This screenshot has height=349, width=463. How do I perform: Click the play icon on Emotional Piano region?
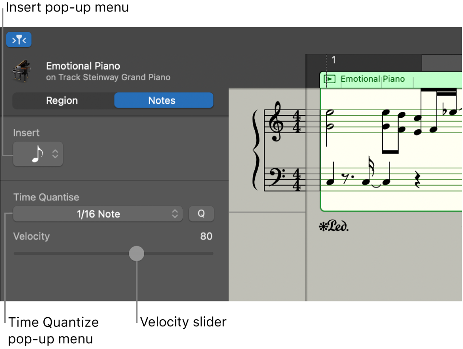click(x=330, y=79)
